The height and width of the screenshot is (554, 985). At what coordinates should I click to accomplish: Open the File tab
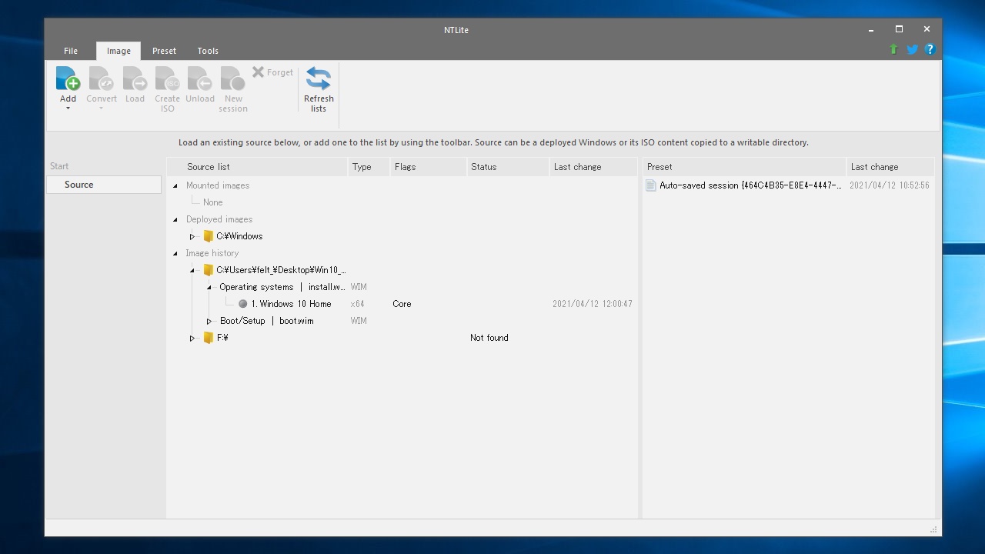pyautogui.click(x=71, y=51)
